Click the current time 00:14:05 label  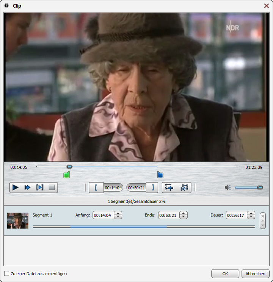coord(19,167)
